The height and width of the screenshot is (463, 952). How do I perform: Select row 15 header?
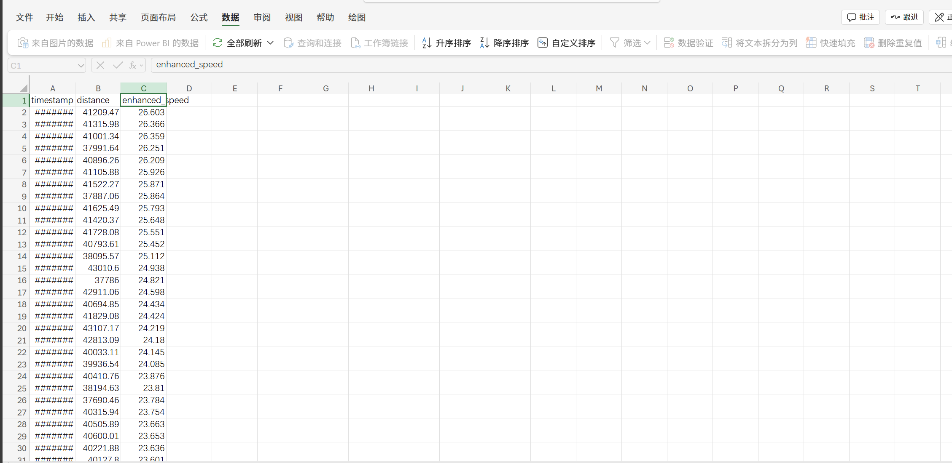click(16, 269)
